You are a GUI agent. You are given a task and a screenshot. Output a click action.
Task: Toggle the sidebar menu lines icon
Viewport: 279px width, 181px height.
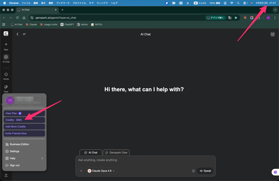pyautogui.click(x=24, y=34)
